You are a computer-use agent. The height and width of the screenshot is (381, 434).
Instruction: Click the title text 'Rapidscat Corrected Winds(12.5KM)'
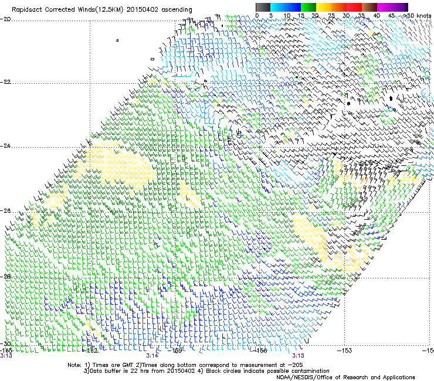[x=67, y=10]
